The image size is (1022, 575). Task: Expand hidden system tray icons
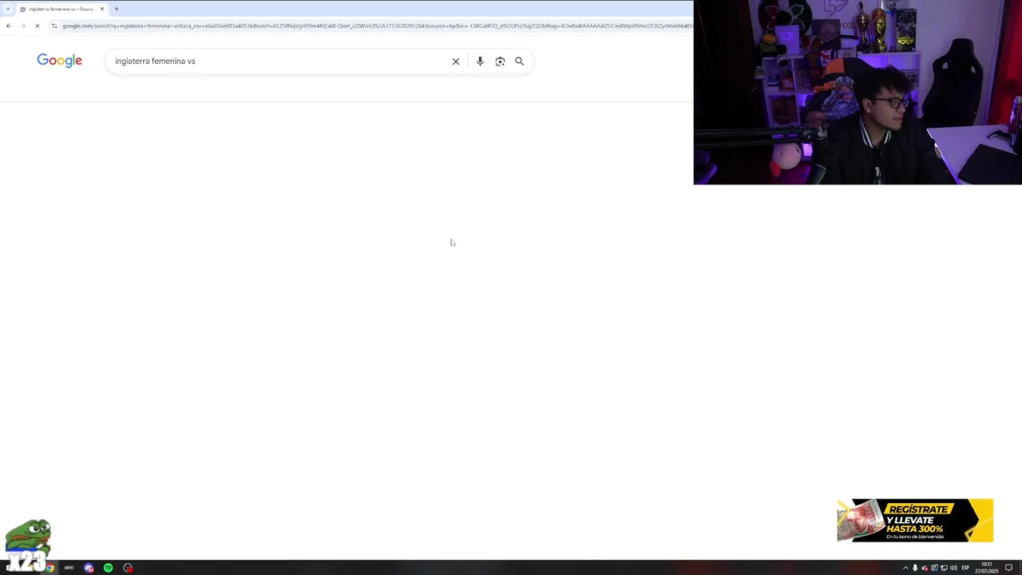[x=905, y=568]
